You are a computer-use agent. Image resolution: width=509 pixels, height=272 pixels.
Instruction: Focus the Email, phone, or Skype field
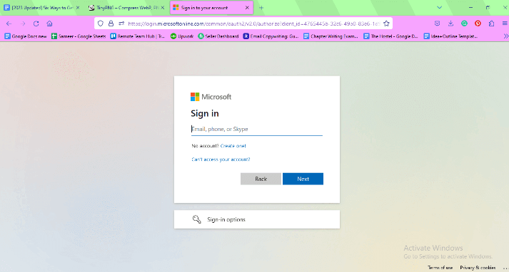pos(257,129)
